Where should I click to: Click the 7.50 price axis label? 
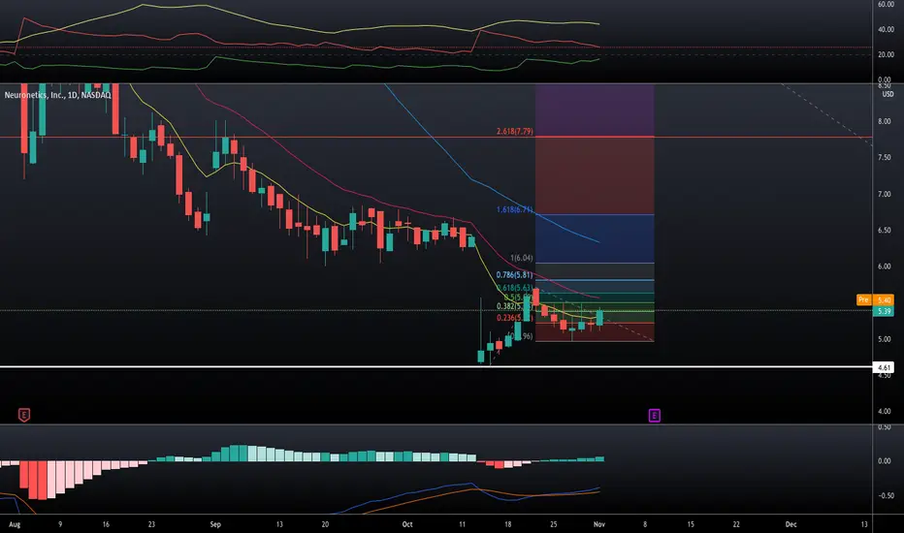[x=884, y=158]
